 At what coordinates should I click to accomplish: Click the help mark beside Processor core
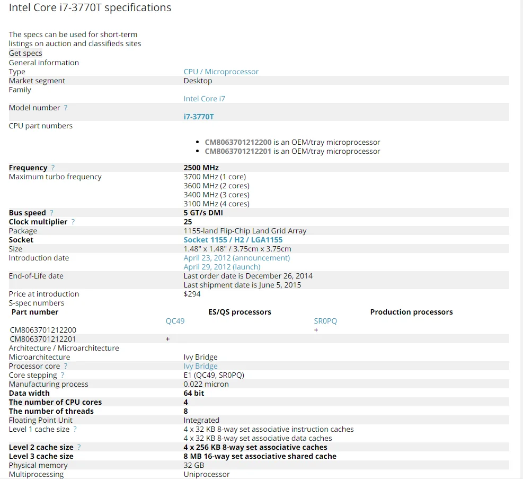[66, 366]
